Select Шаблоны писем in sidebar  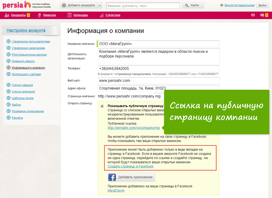pyautogui.click(x=25, y=98)
